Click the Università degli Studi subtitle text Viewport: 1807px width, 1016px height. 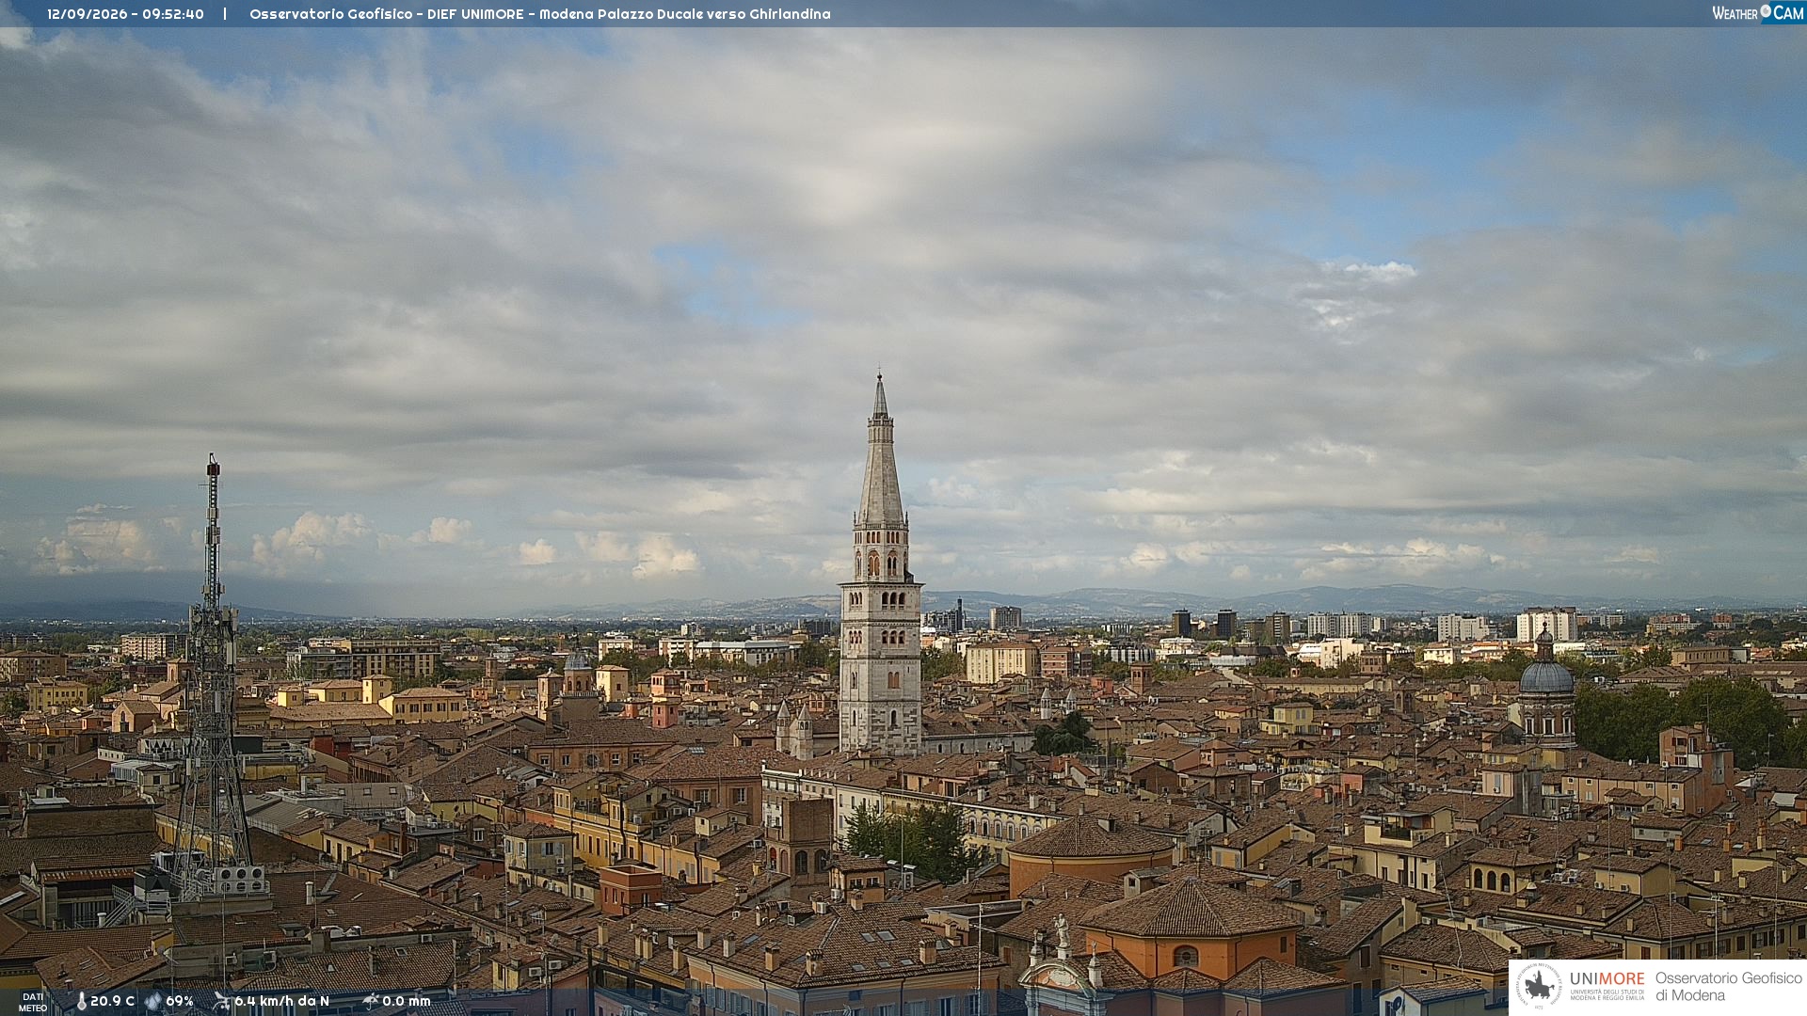pyautogui.click(x=1607, y=994)
